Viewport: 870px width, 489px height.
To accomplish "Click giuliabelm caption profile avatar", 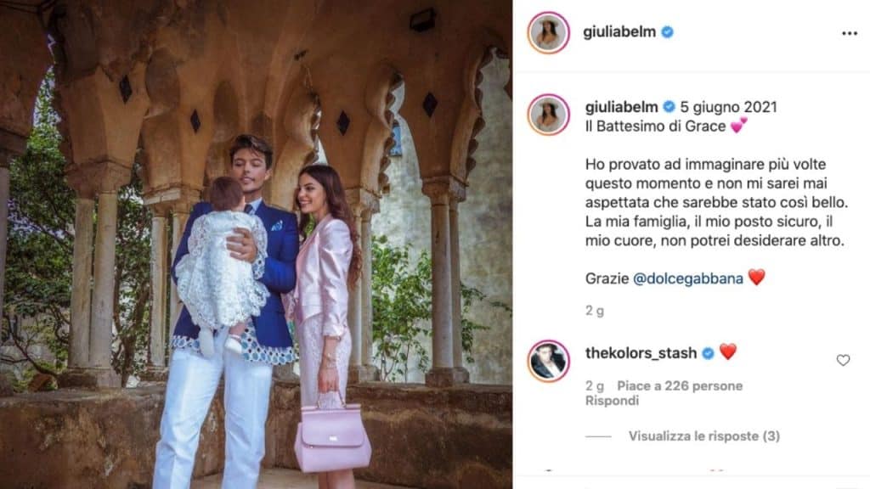I will 548,115.
